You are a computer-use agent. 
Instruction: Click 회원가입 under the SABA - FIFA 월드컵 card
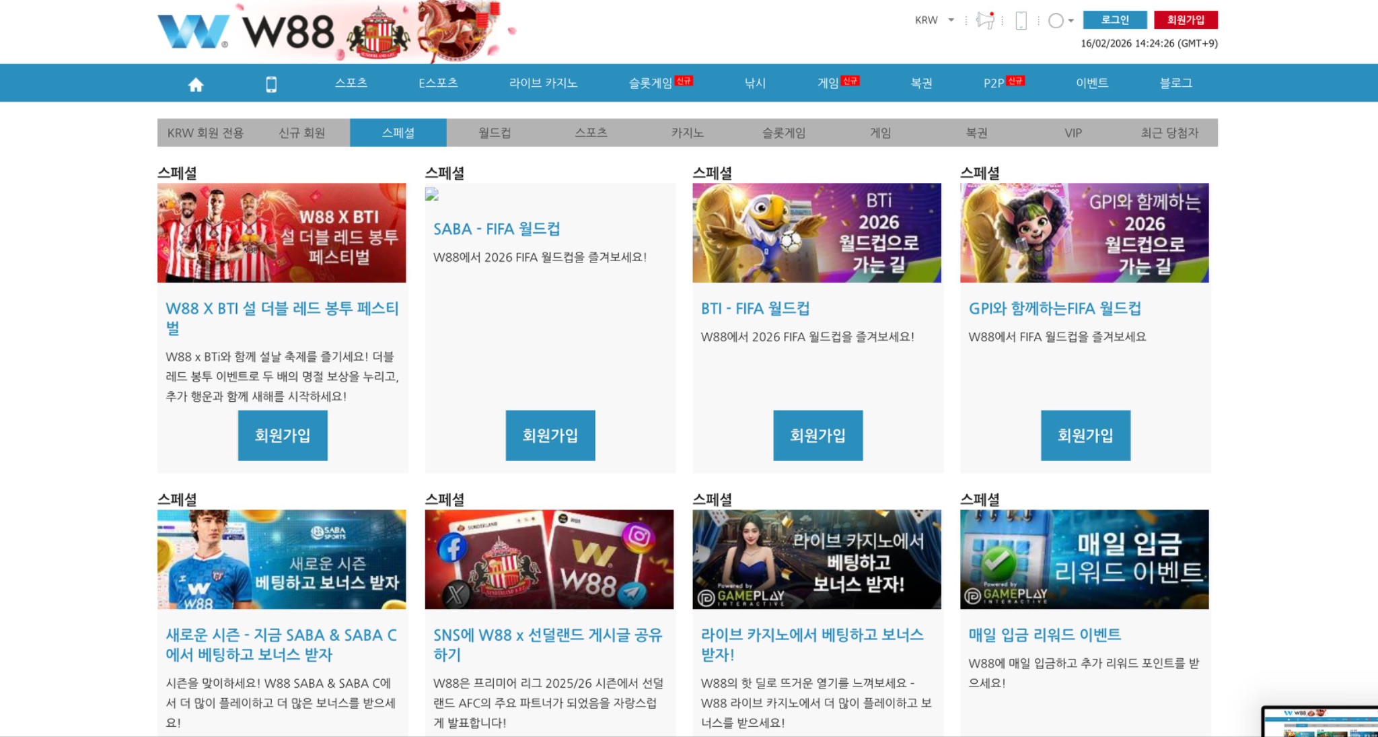coord(550,435)
